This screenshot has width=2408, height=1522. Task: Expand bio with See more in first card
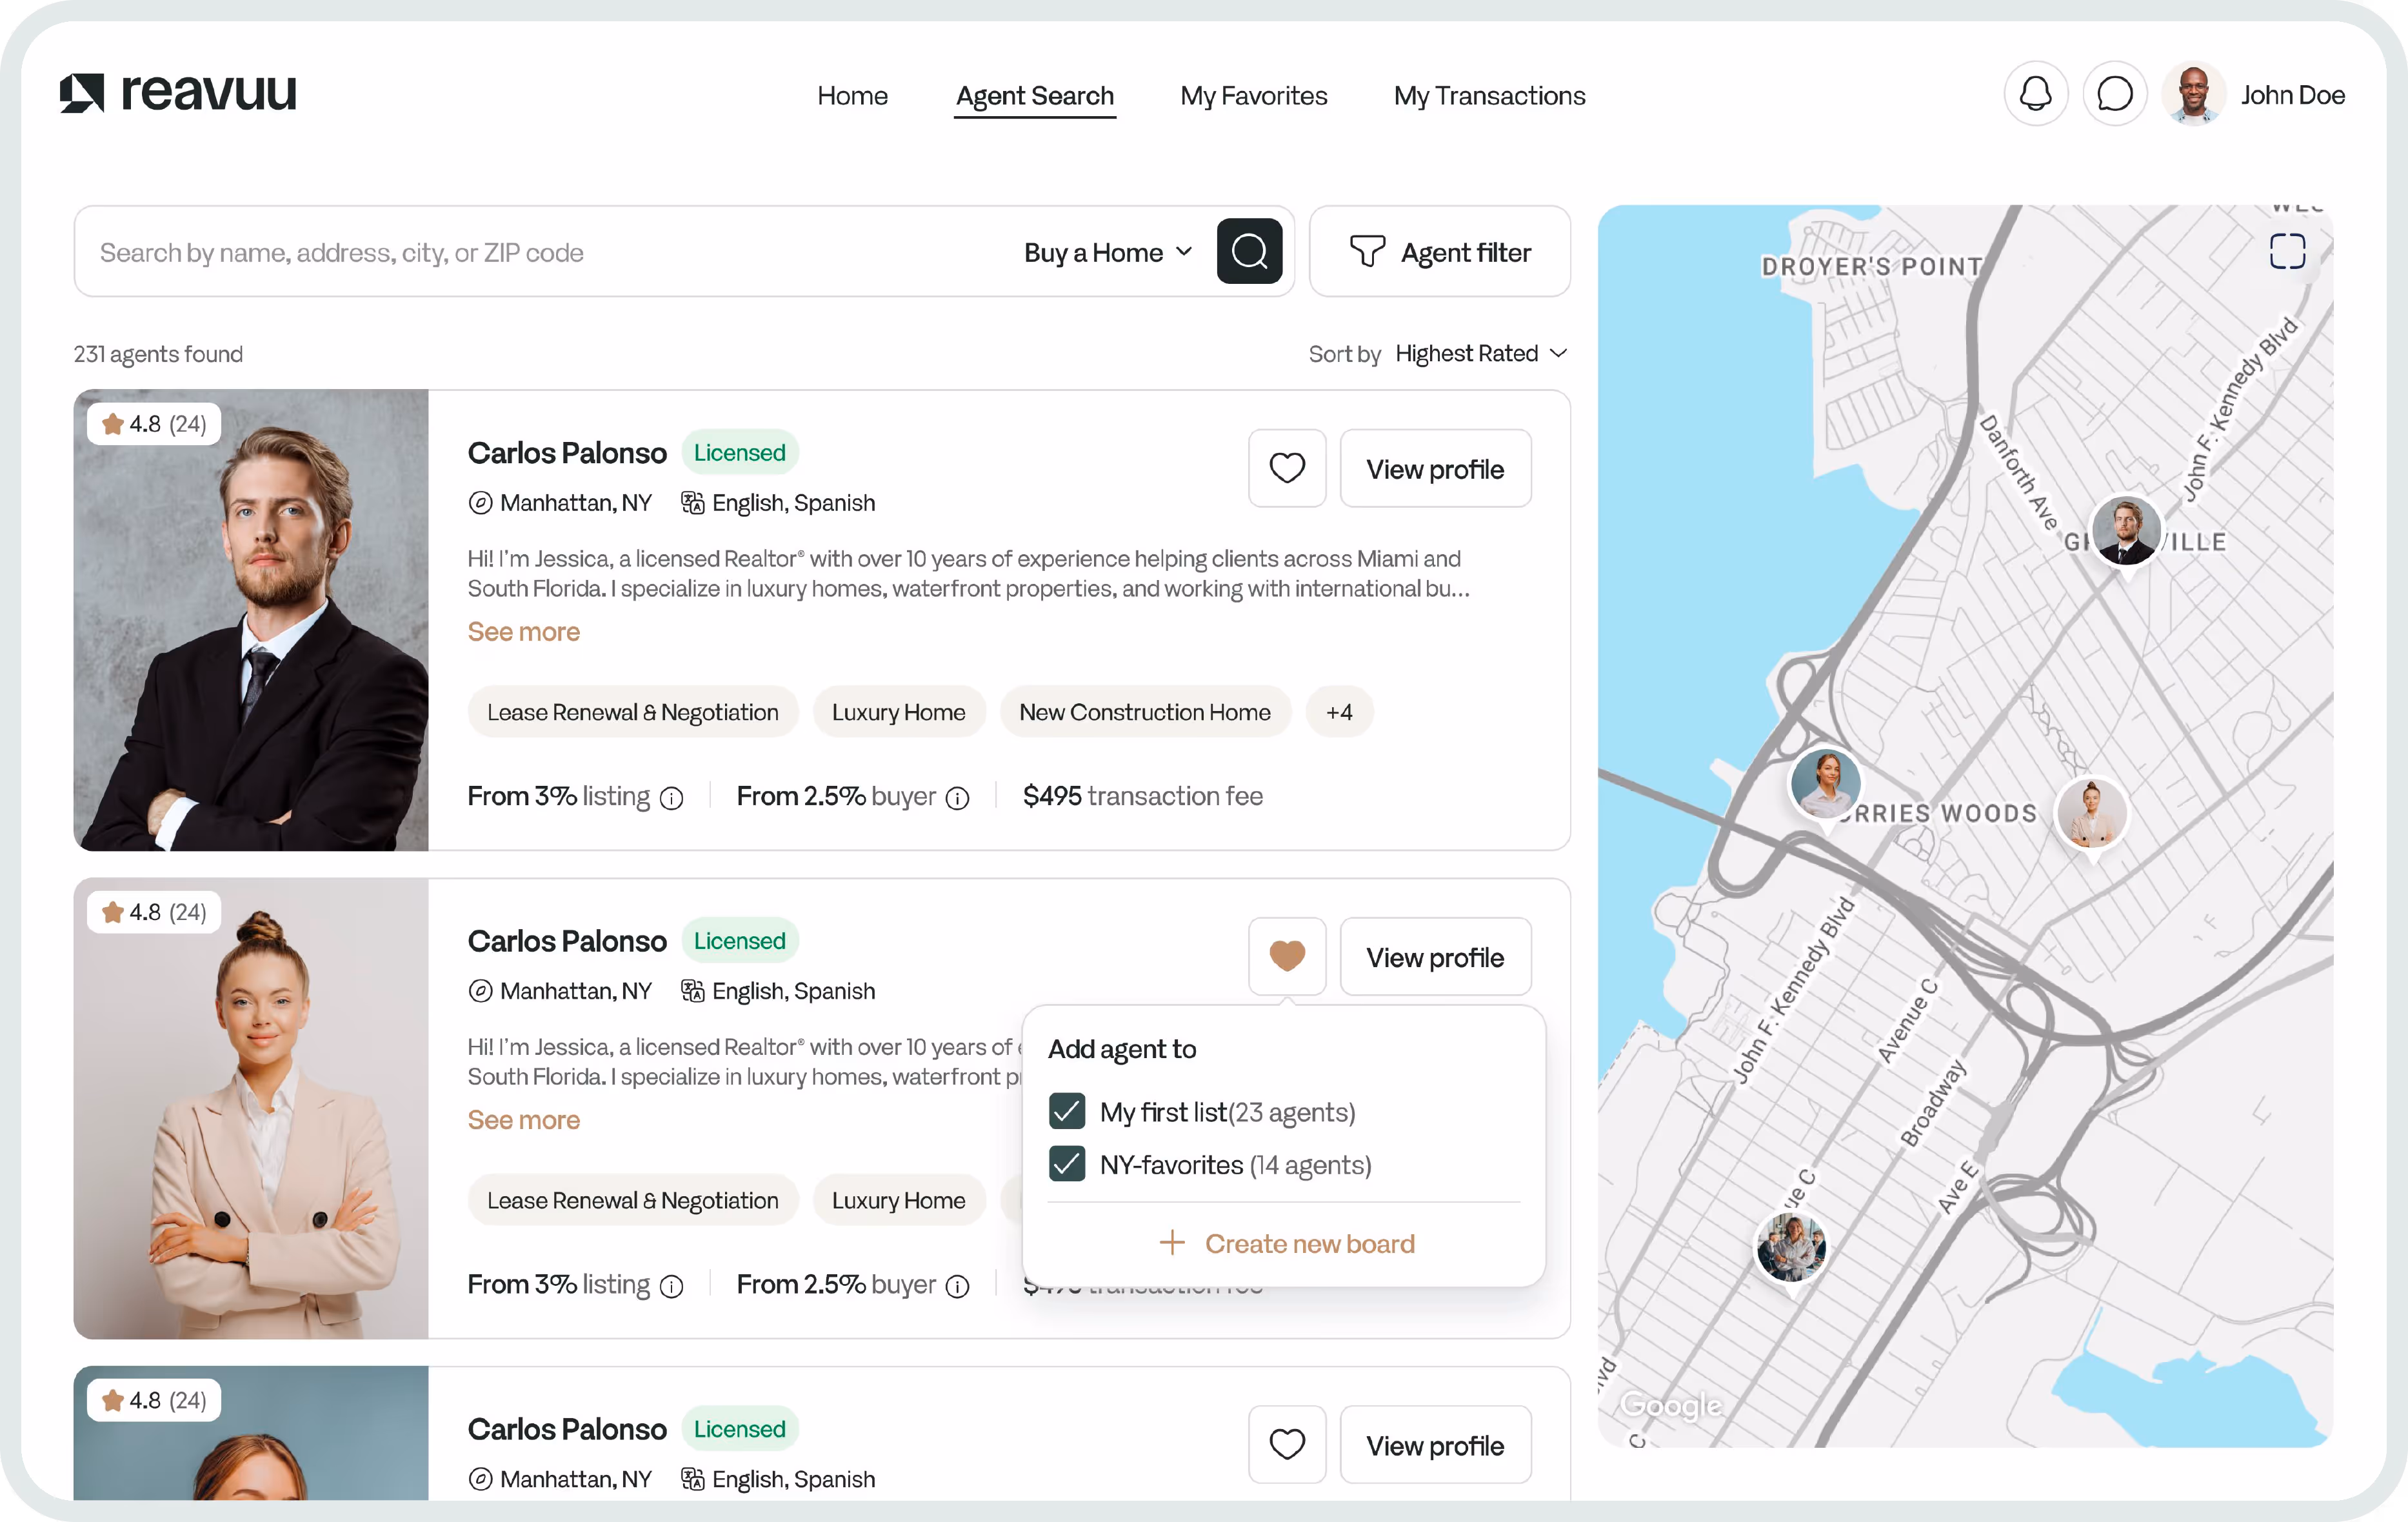coord(523,632)
